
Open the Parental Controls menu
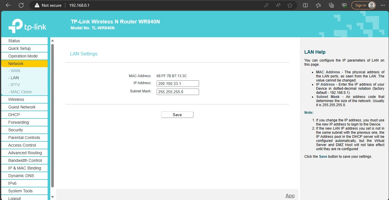(x=24, y=138)
